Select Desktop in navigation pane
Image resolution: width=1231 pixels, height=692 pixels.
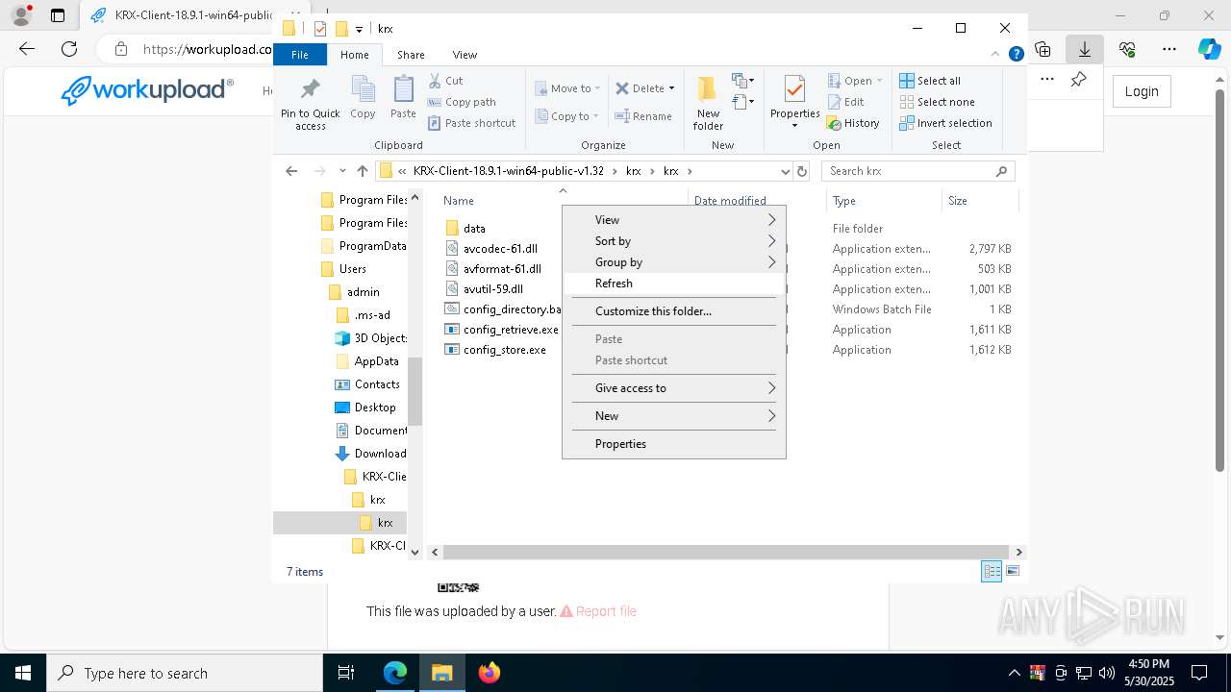pos(365,408)
